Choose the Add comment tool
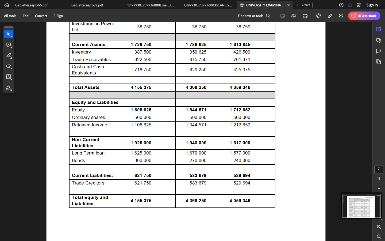385x241 pixels. pyautogui.click(x=9, y=45)
